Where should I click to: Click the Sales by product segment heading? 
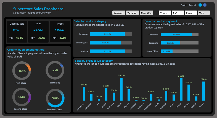point(161,21)
